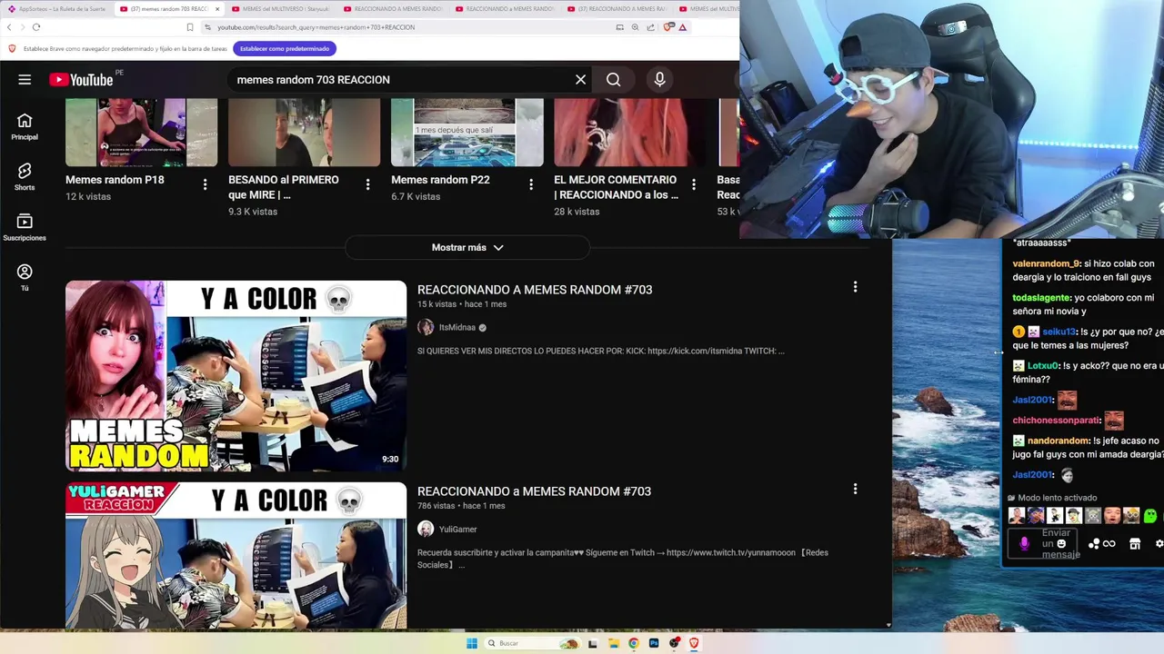Open the YouTube hamburger guide menu
The image size is (1164, 654).
(x=25, y=80)
